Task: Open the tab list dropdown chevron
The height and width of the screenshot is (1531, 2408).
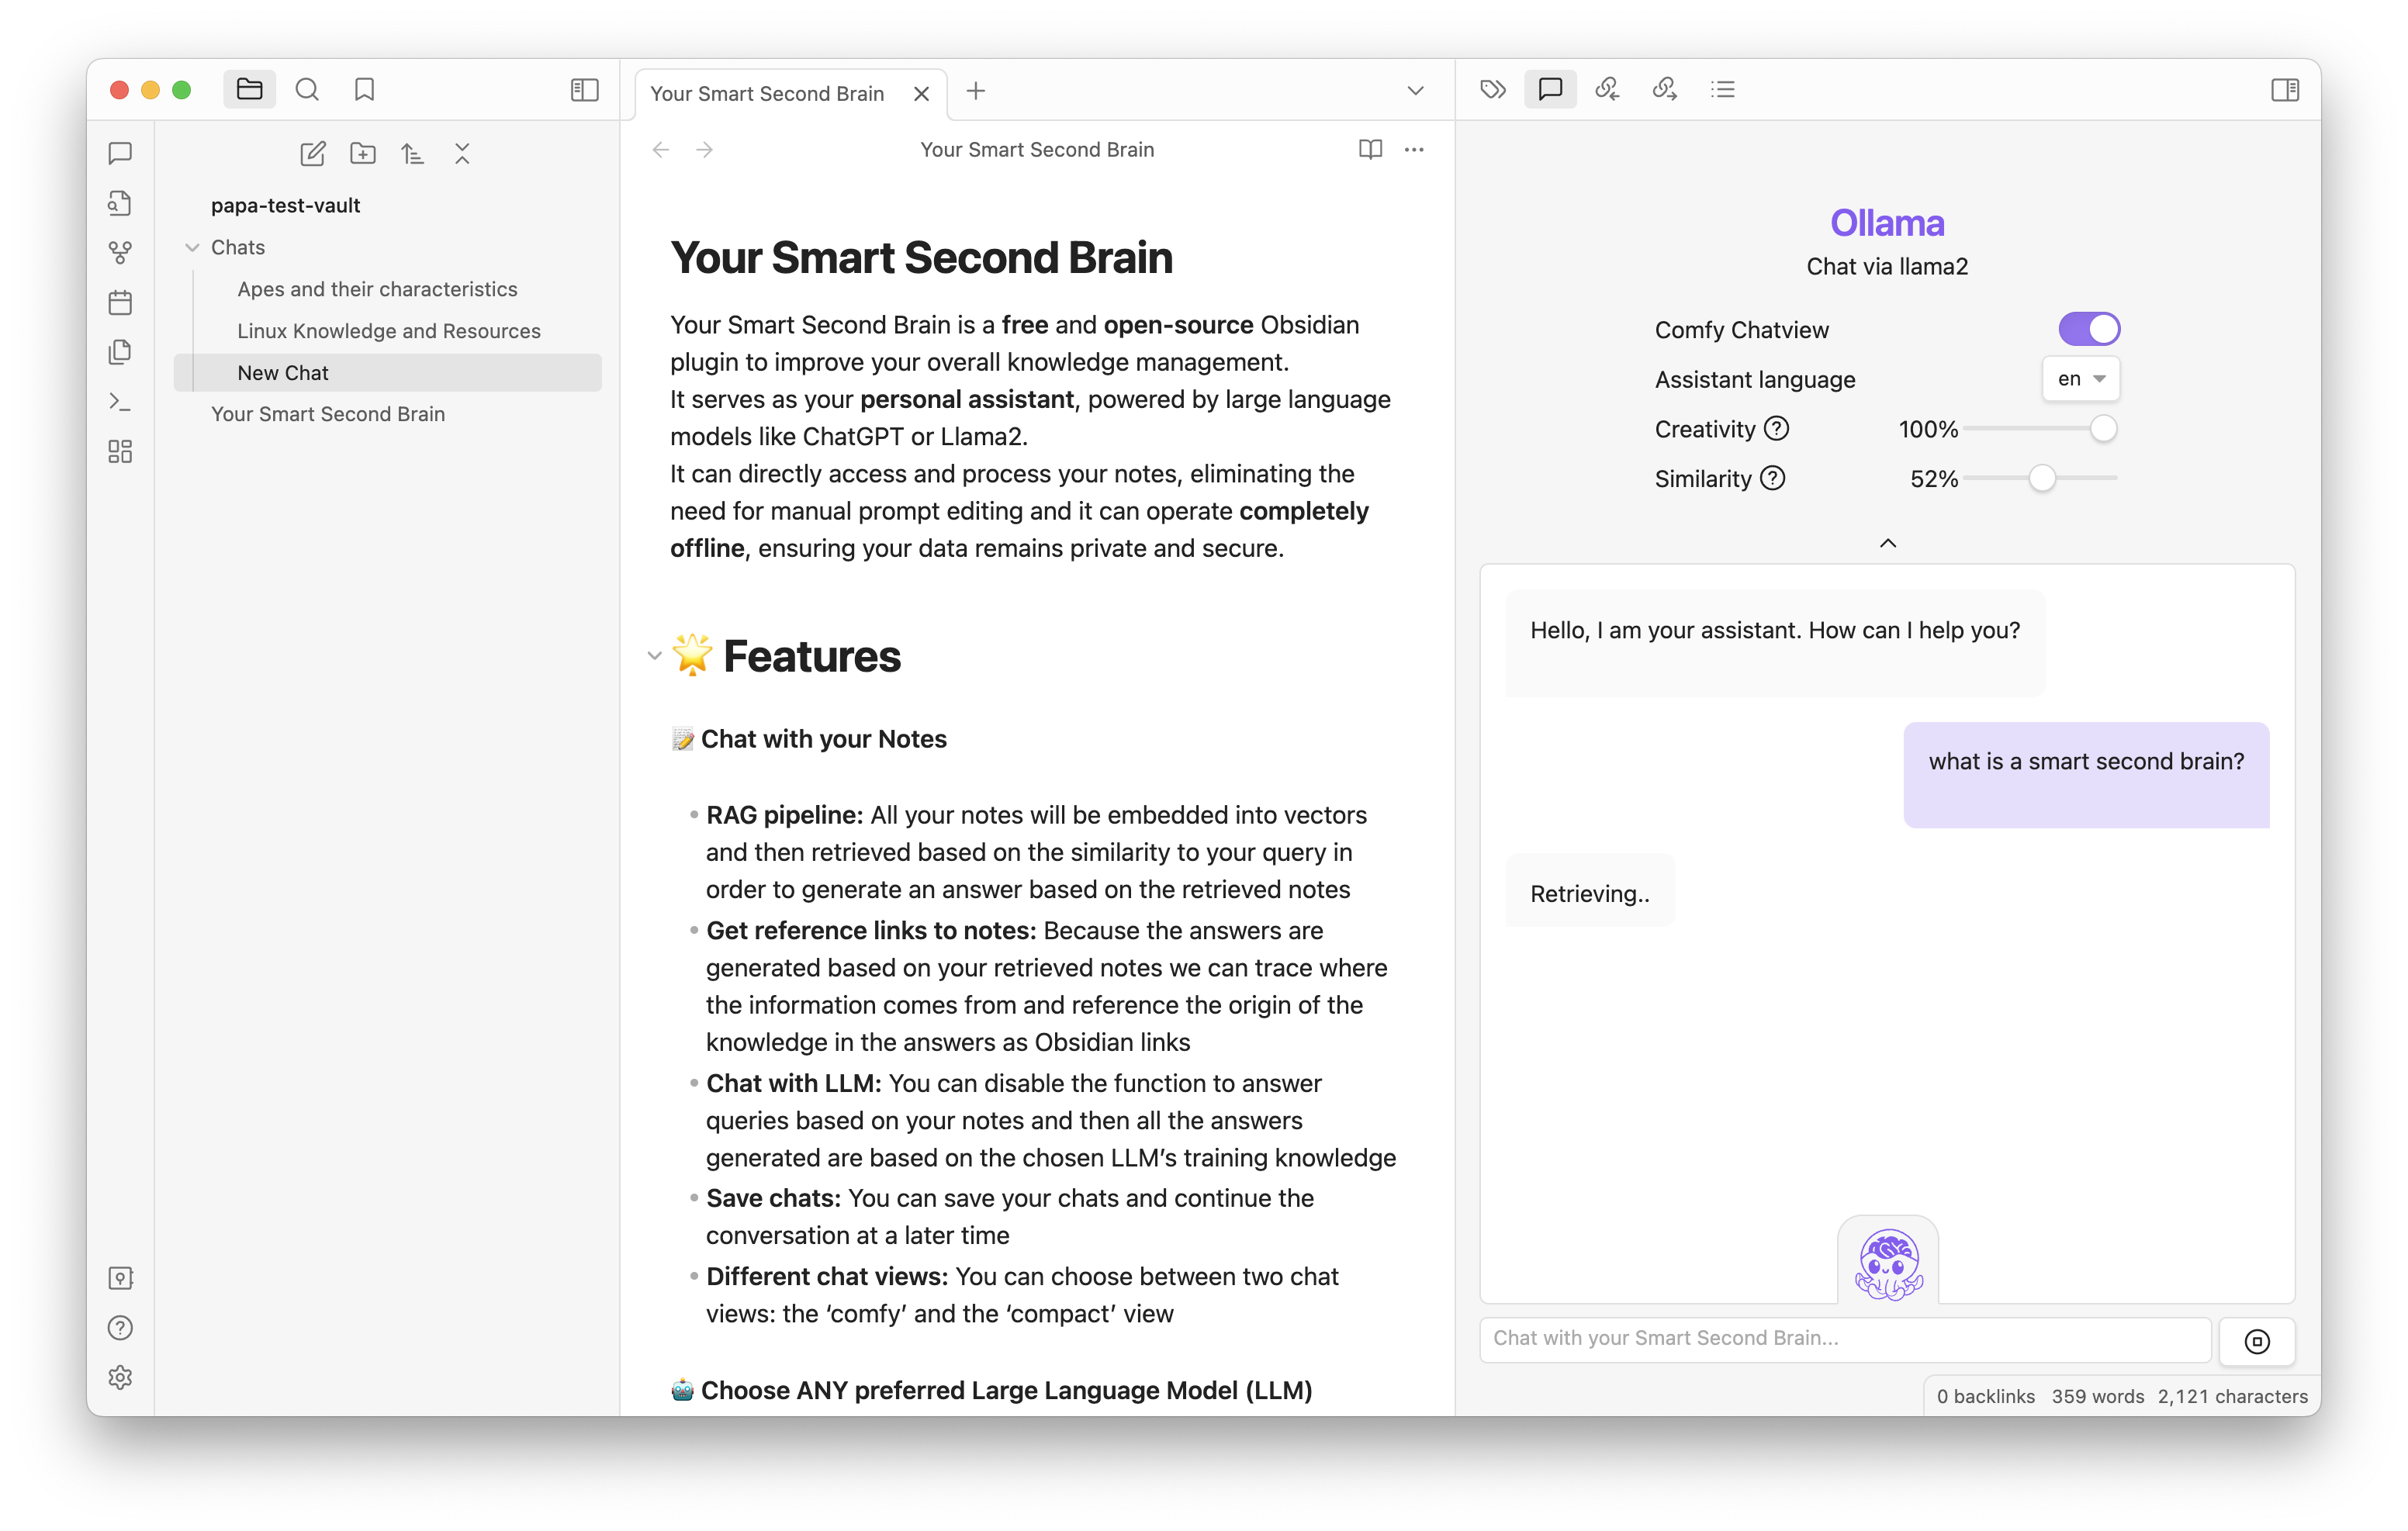Action: click(1415, 91)
